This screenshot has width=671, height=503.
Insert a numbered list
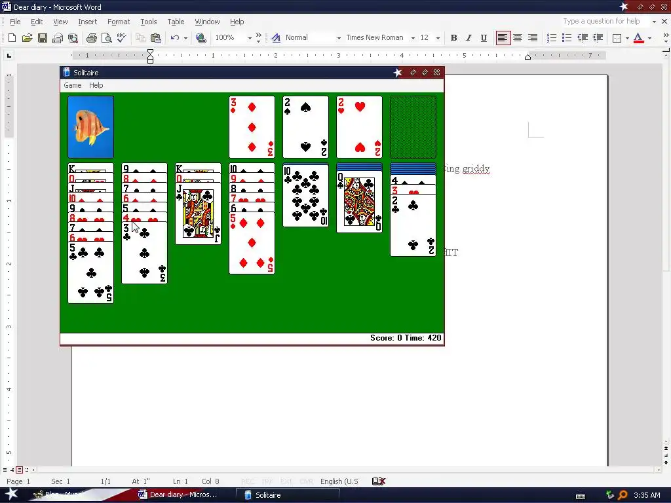click(x=552, y=37)
